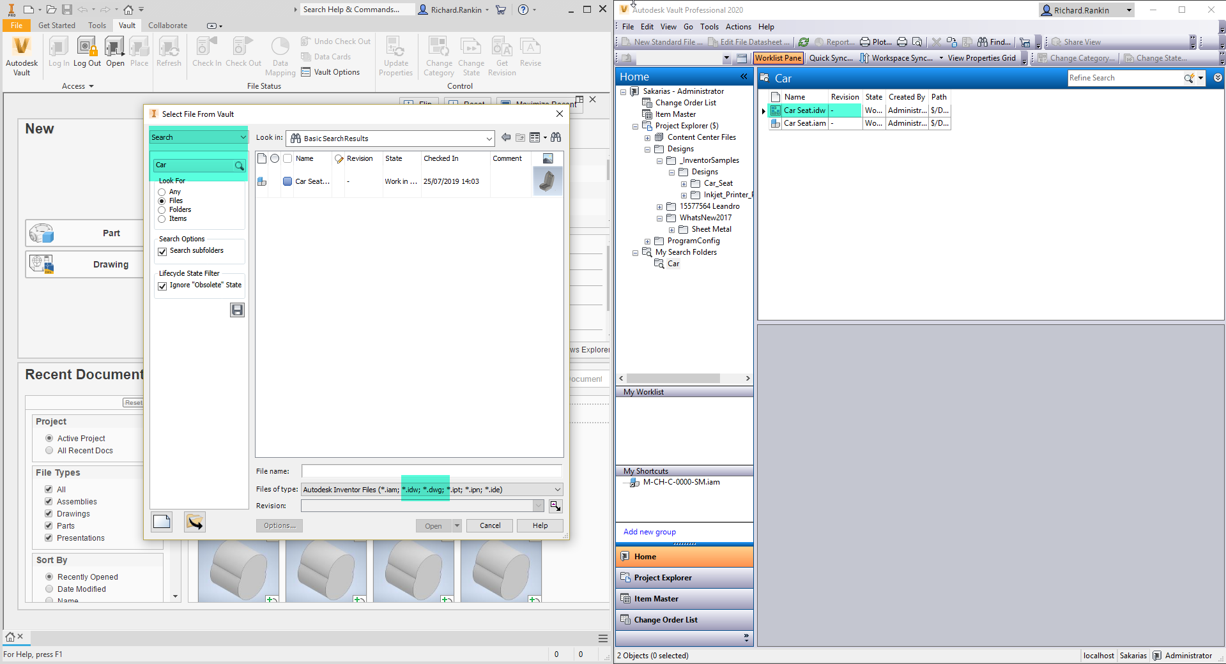Click the Open icon in Vault ribbon
The width and height of the screenshot is (1226, 664).
[115, 52]
